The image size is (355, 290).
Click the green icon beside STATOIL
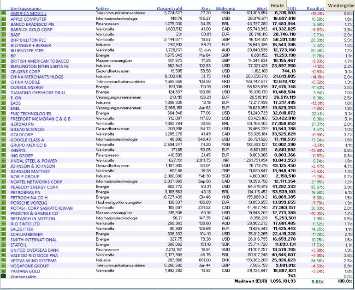pyautogui.click(x=3, y=245)
